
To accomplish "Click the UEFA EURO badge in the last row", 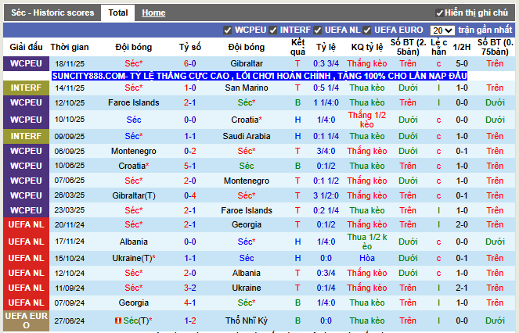I will [26, 320].
